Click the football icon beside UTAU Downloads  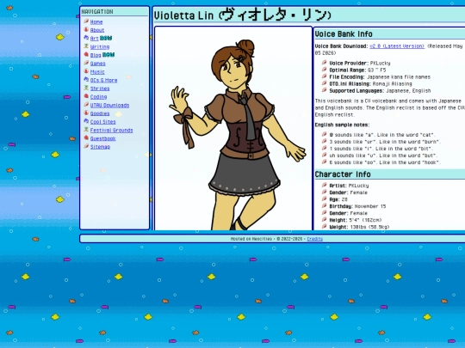point(86,105)
